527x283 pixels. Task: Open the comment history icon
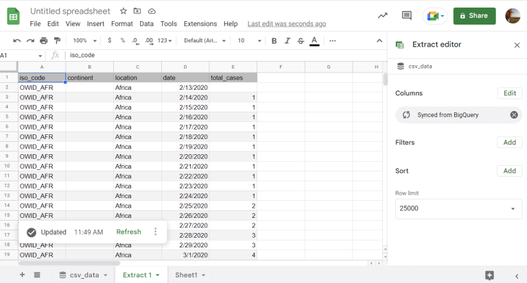point(407,16)
